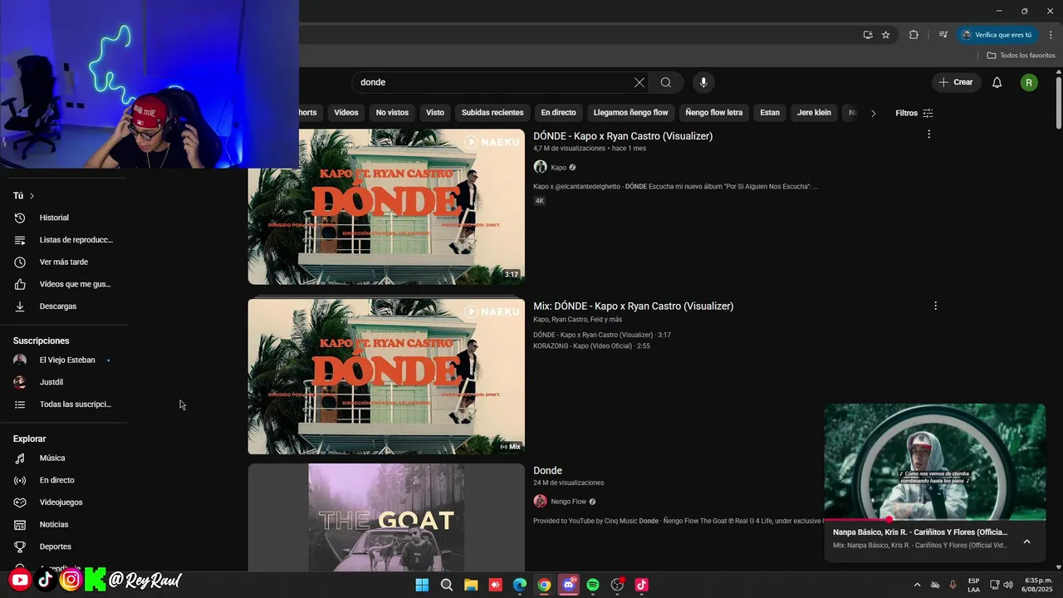The width and height of the screenshot is (1063, 598).
Task: Click the Noticias newspaper icon
Action: (20, 524)
